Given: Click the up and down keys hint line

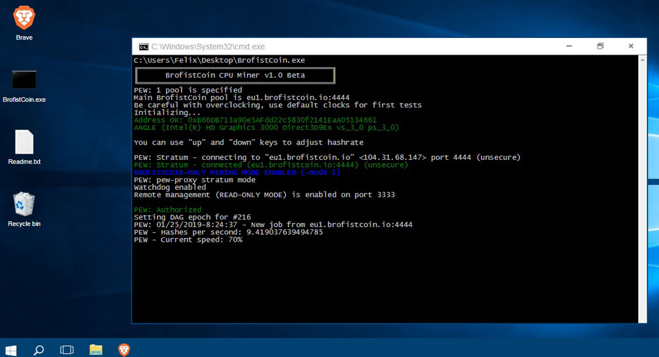Looking at the screenshot, I should (248, 143).
